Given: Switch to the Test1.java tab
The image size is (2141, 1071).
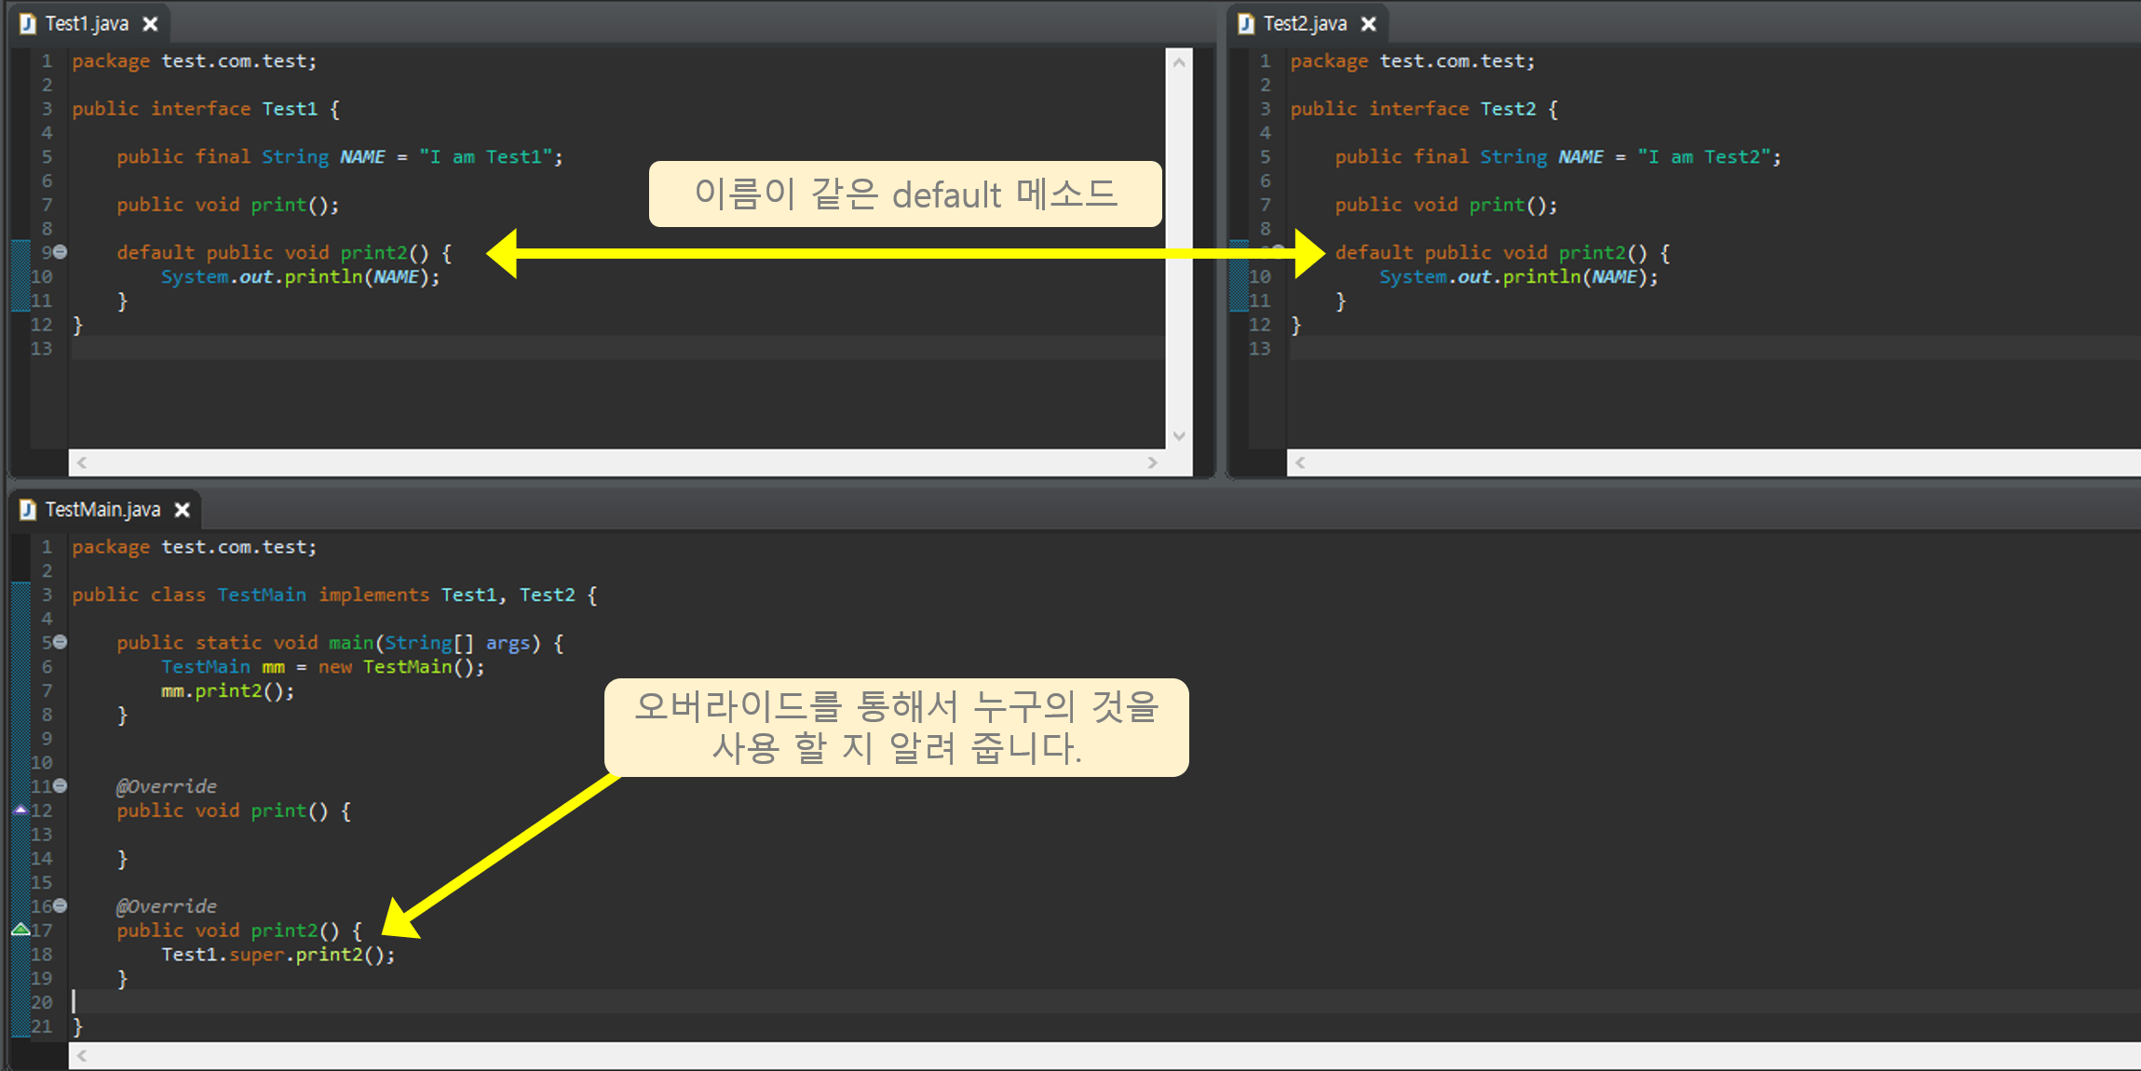Looking at the screenshot, I should 87,24.
